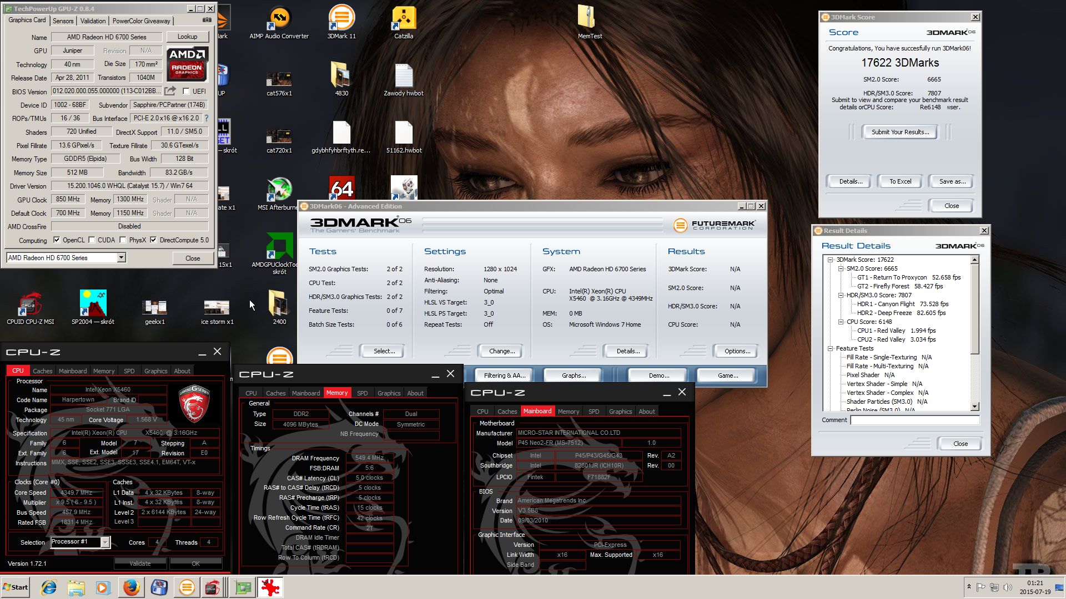Collapse the HDR/SM3.0 Score: 7807 node
Image resolution: width=1066 pixels, height=599 pixels.
pos(841,295)
